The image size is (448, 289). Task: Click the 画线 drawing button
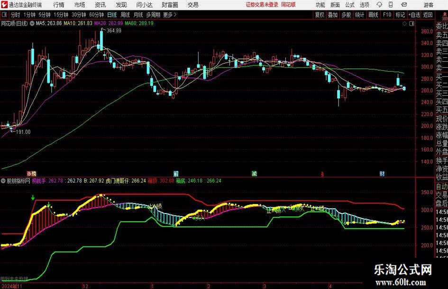pos(373,15)
